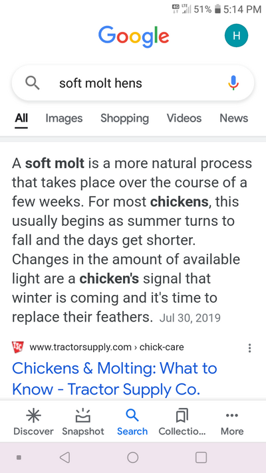266x473 pixels.
Task: Switch to the News tab
Action: click(x=233, y=118)
